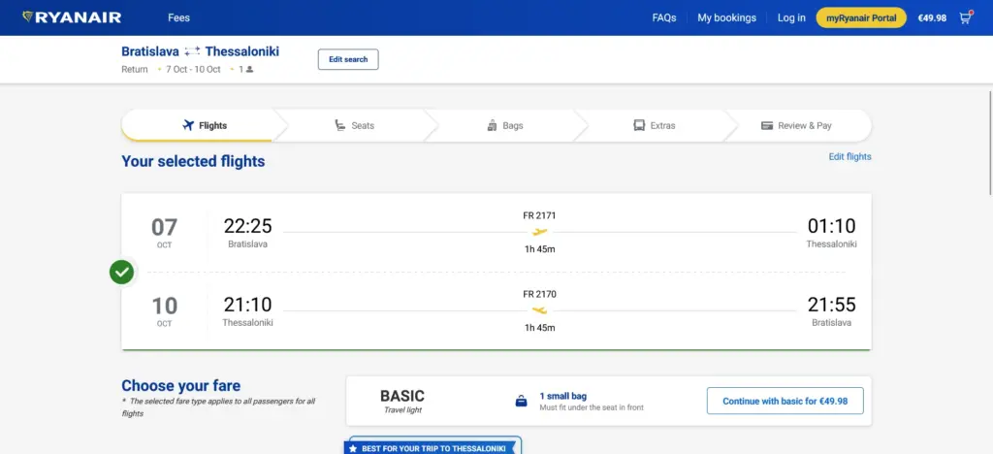Select the Review & Pay step tab

click(x=797, y=125)
